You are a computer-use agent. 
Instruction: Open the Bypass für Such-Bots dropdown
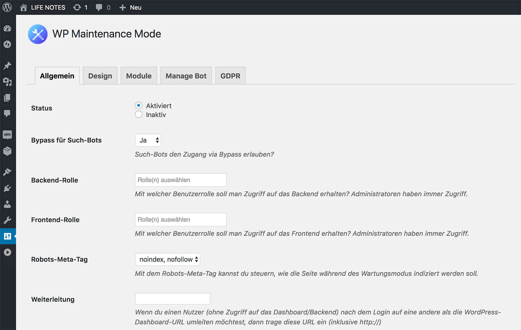[148, 140]
